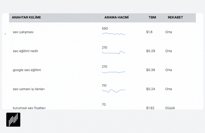Click Orta in the seo uzmanı iş ilanları row
205x133 pixels.
[168, 89]
